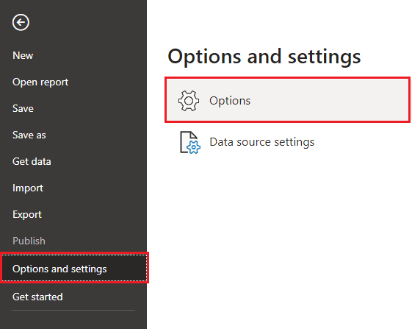Select the small blue gear on document icon
The width and height of the screenshot is (412, 329).
pyautogui.click(x=194, y=147)
